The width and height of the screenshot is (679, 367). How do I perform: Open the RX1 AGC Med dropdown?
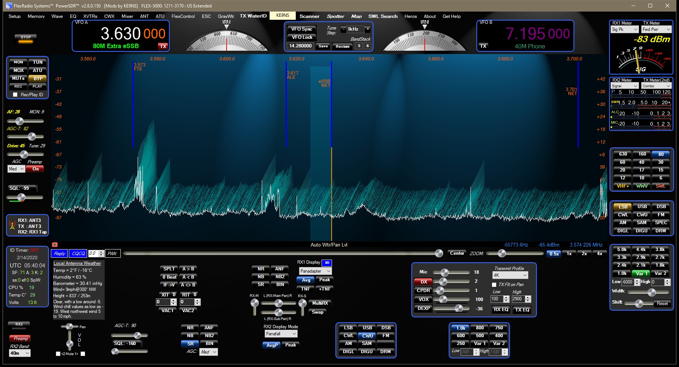[16, 169]
